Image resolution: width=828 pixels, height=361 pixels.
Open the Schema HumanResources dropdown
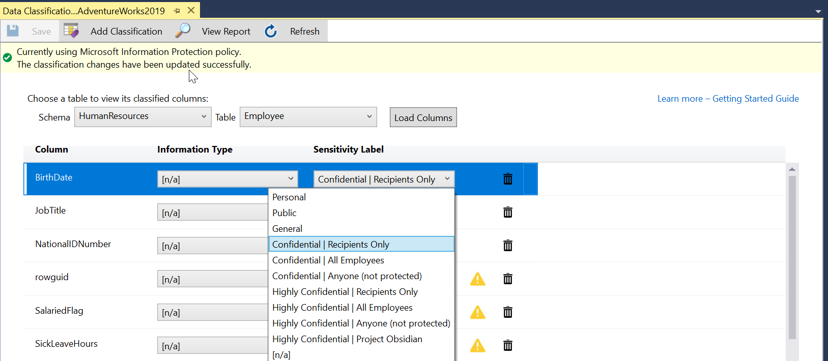pos(143,116)
